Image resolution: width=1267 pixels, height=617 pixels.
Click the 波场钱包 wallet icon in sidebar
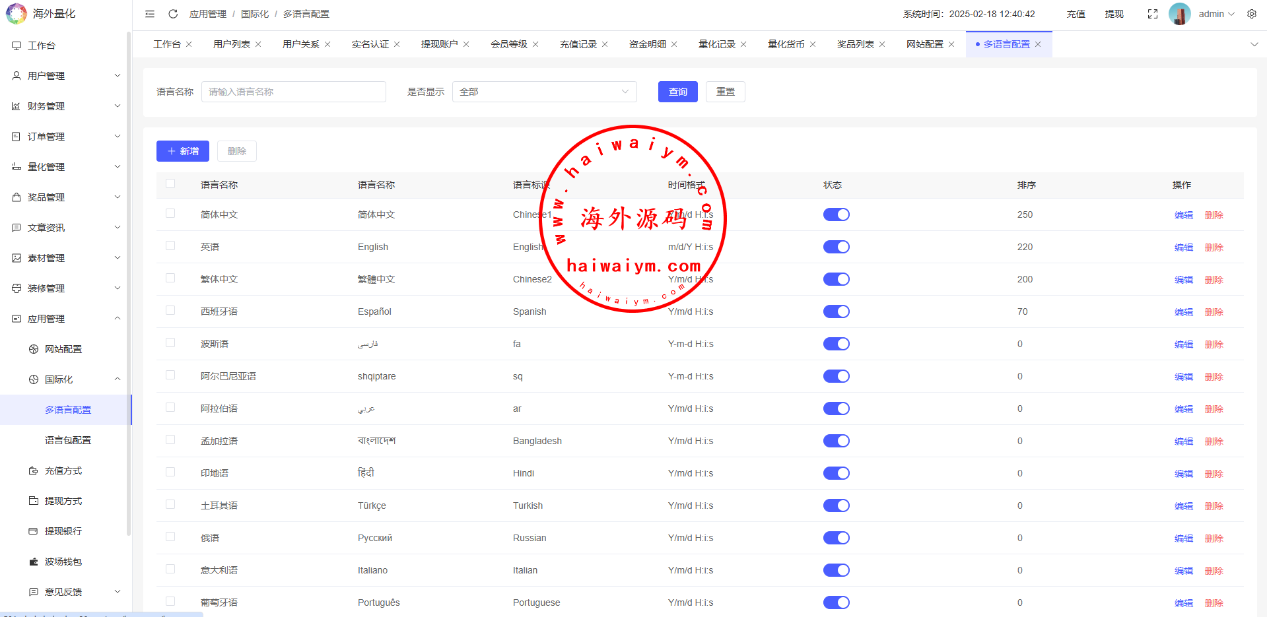[x=34, y=562]
